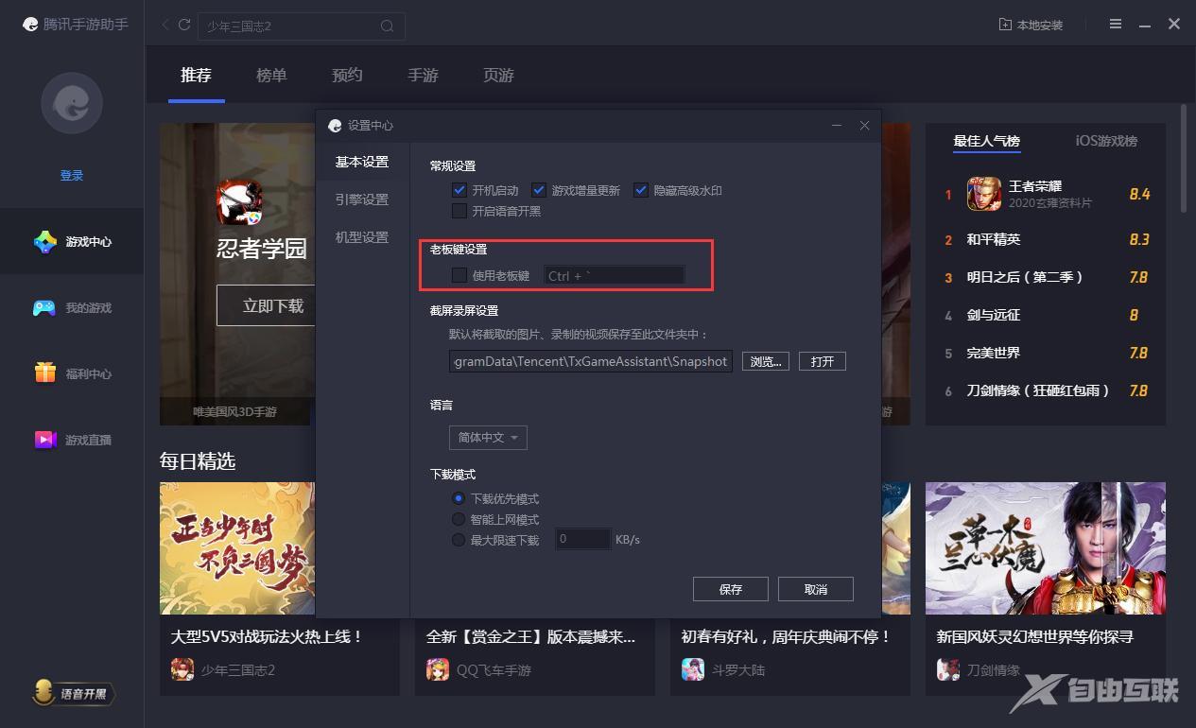Click the 打开 folder button

(x=823, y=361)
